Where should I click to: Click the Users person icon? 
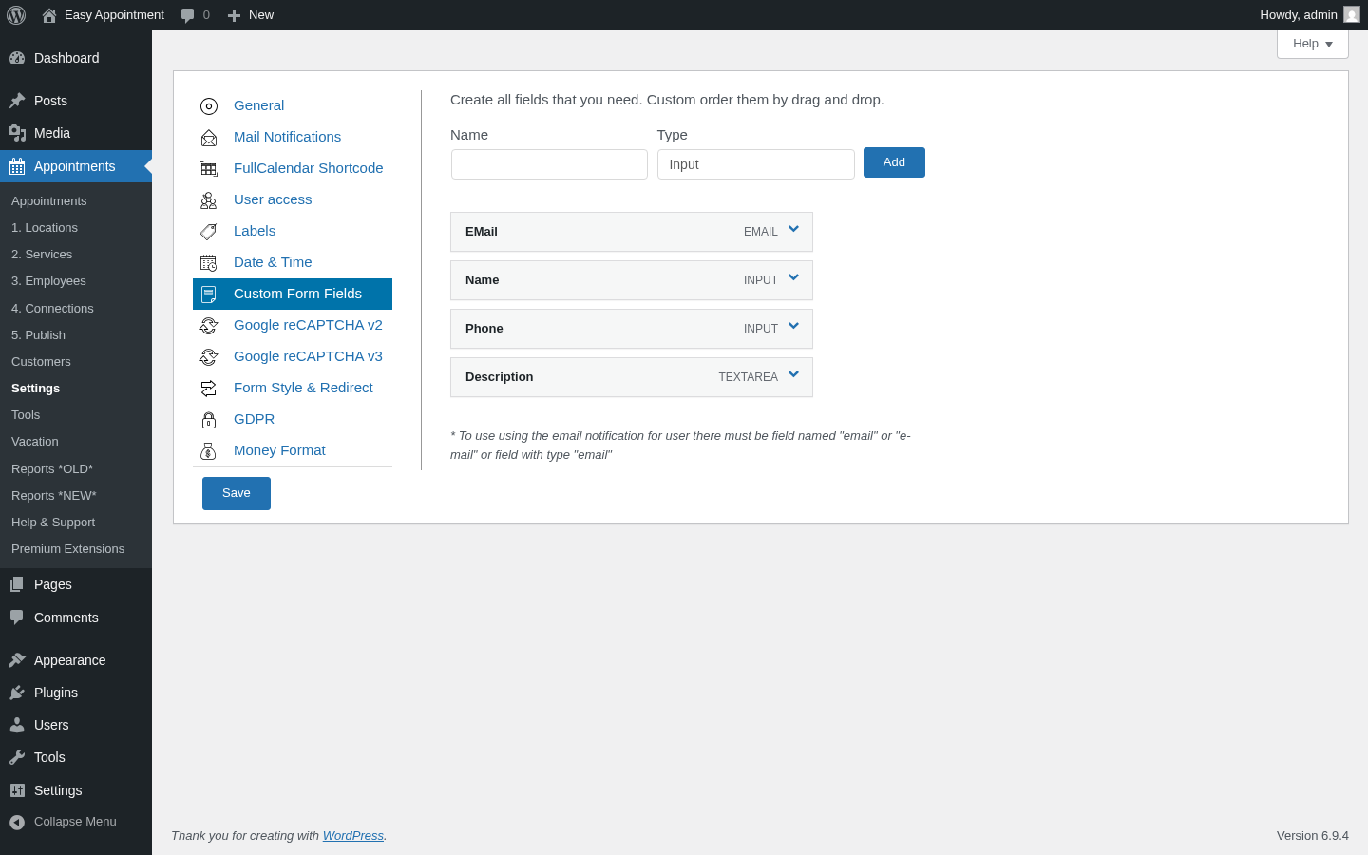coord(17,725)
